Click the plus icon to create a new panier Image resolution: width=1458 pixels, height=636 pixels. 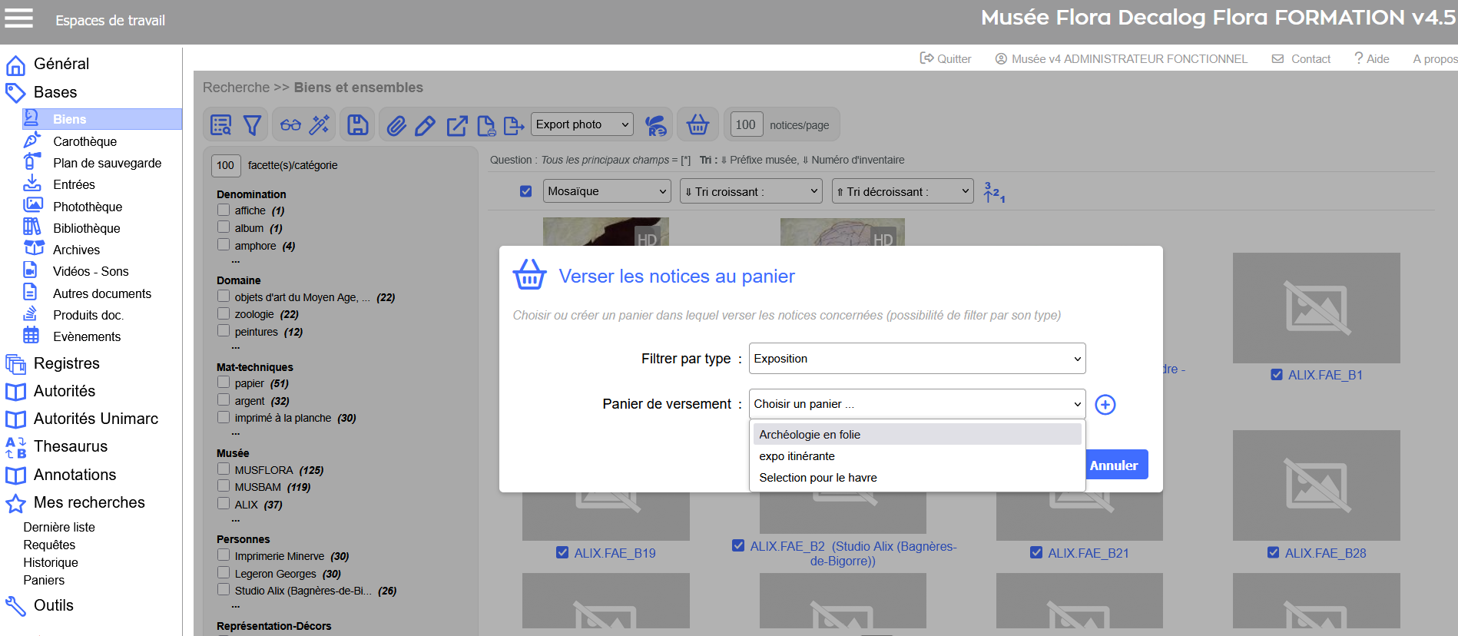(x=1105, y=405)
